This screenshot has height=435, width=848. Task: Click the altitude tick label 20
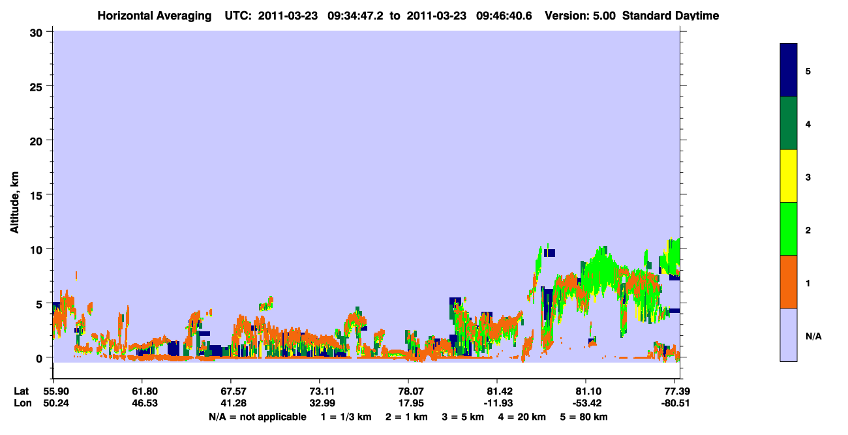pos(37,140)
